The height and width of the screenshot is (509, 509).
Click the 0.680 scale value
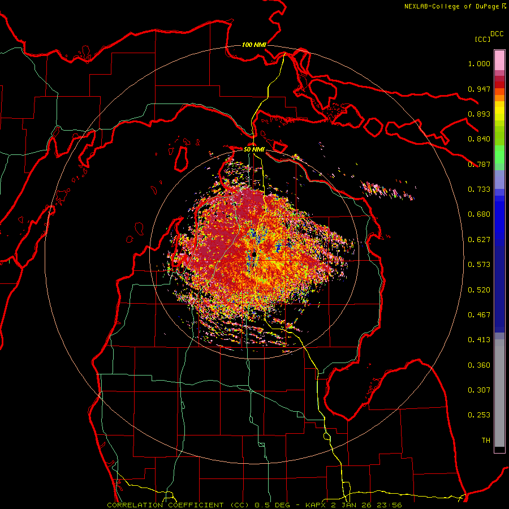[479, 214]
